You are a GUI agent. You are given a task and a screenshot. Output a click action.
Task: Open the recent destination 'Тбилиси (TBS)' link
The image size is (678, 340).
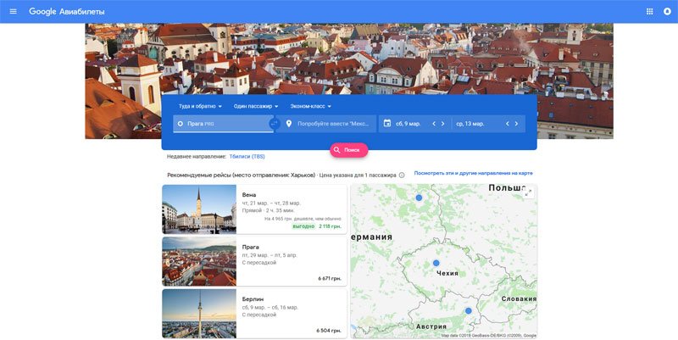point(247,157)
